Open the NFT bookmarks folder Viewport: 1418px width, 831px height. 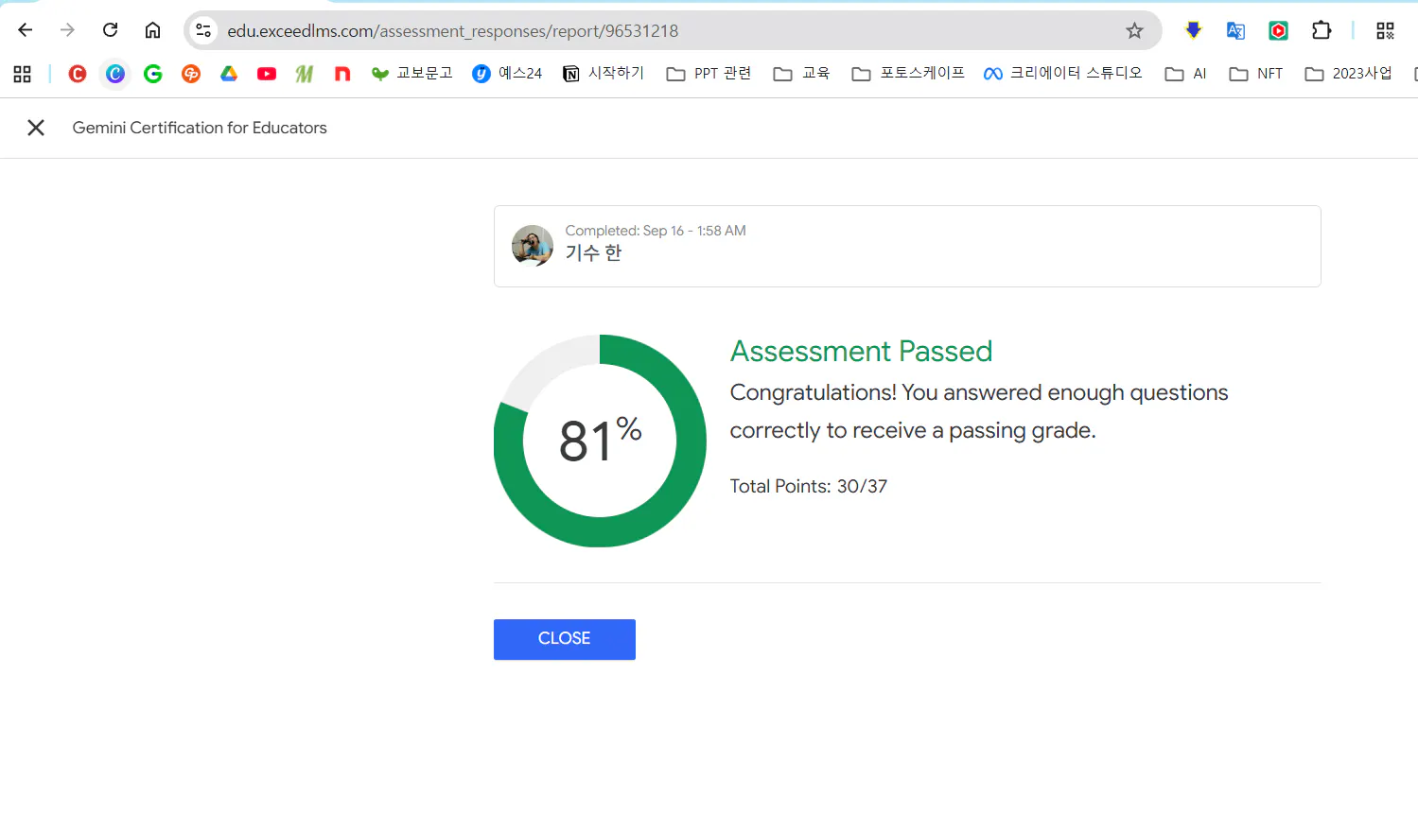1255,73
